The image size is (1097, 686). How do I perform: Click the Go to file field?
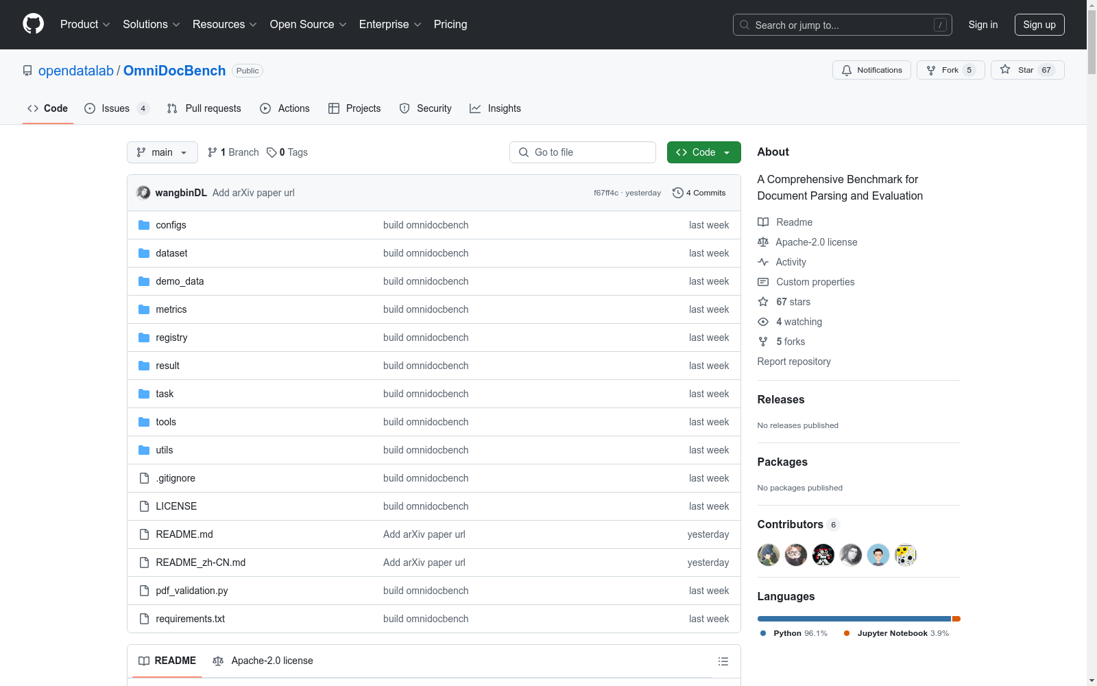point(583,152)
